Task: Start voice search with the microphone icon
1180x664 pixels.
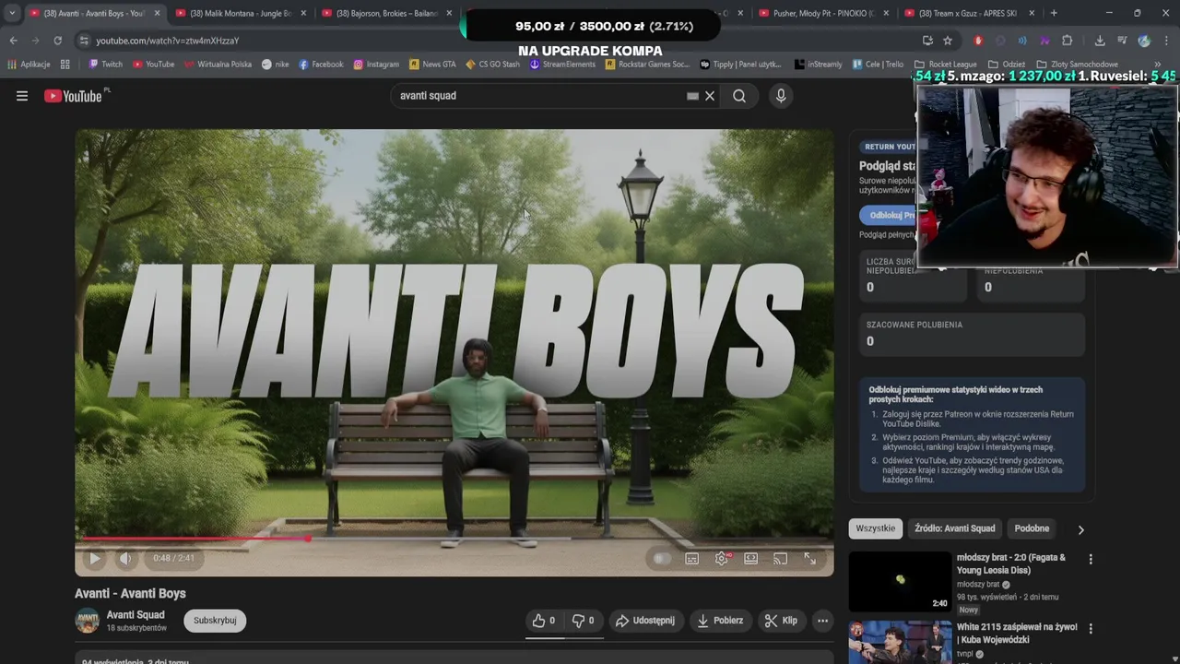Action: tap(781, 96)
